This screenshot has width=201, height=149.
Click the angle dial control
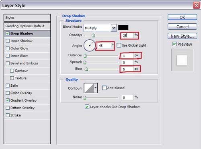click(90, 45)
